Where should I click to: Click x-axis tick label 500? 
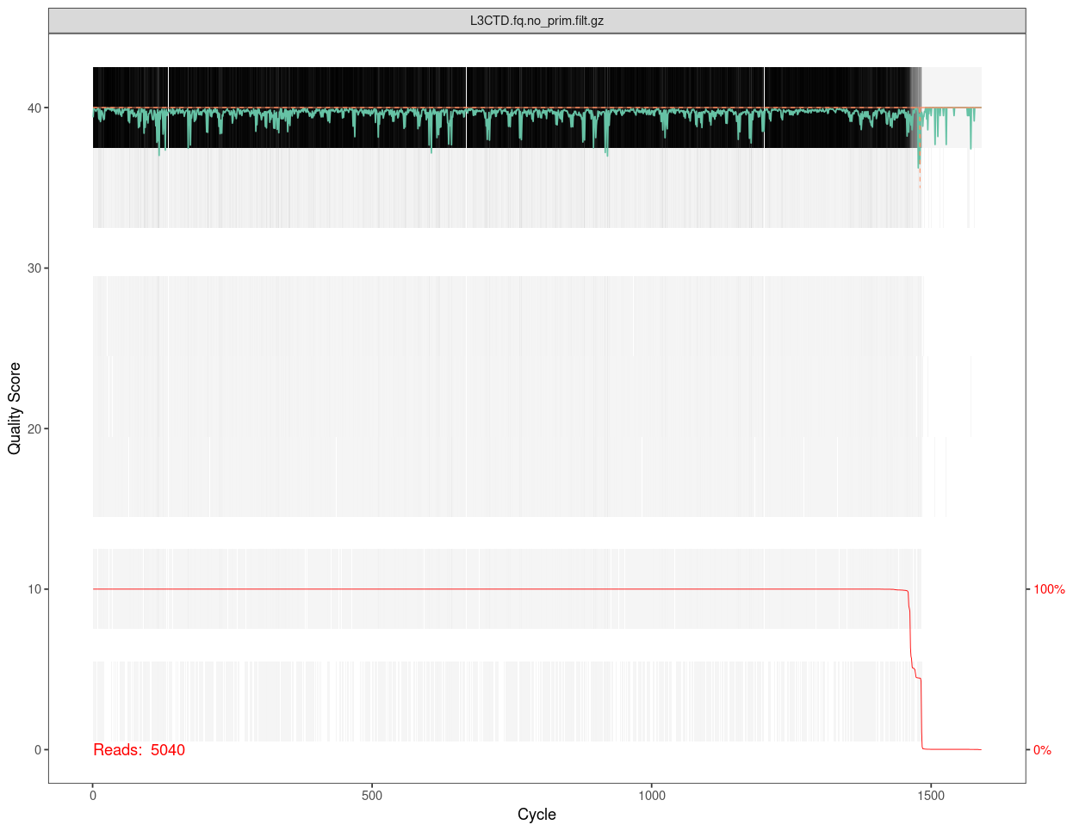coord(372,796)
